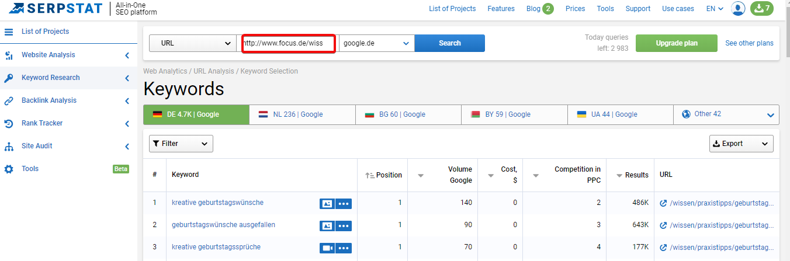Click the URL input field with focus.de
The width and height of the screenshot is (790, 261).
point(288,43)
